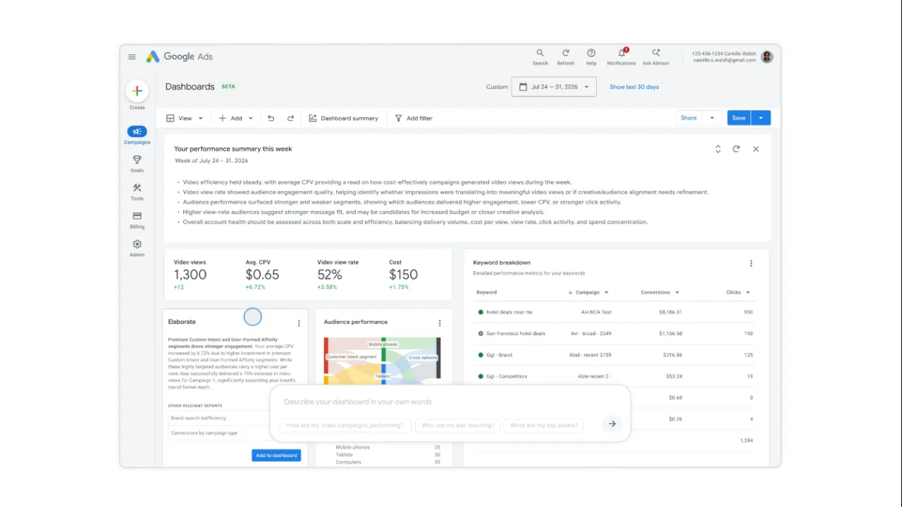Open the Dashboard summary
Viewport: 902px width, 507px height.
(344, 118)
